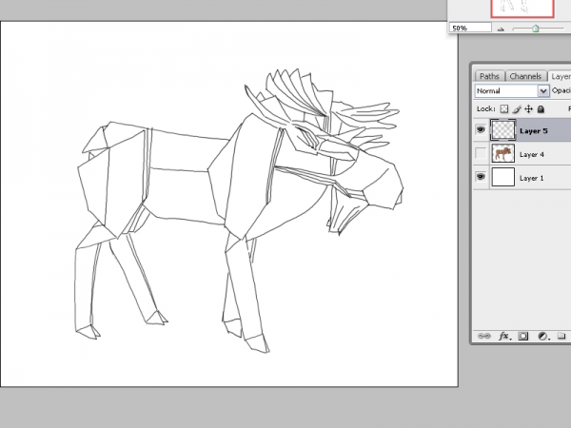Move the Navigator zoom slider handle
The image size is (571, 428).
[535, 29]
